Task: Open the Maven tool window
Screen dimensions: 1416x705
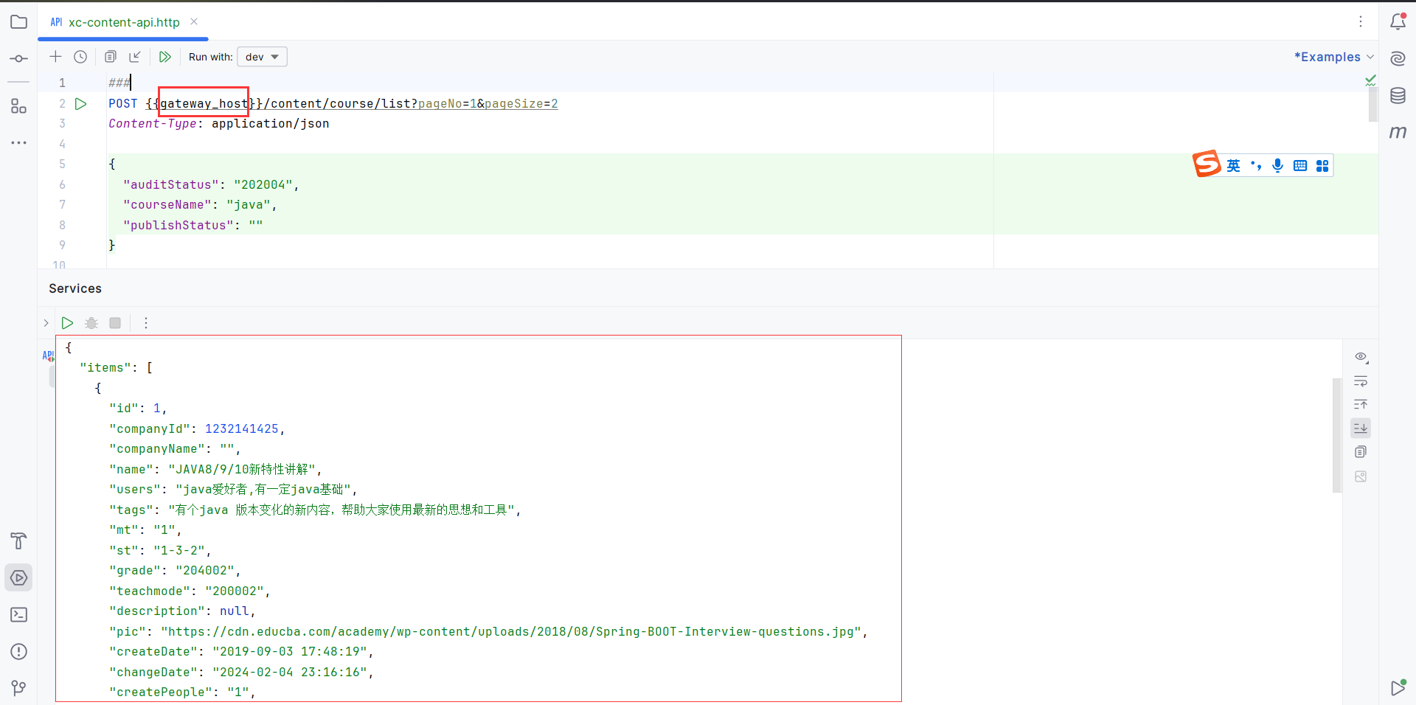Action: point(1398,132)
